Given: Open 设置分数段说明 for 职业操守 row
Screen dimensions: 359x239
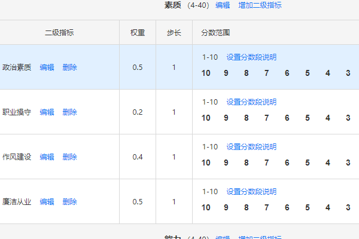Looking at the screenshot, I should coord(251,102).
